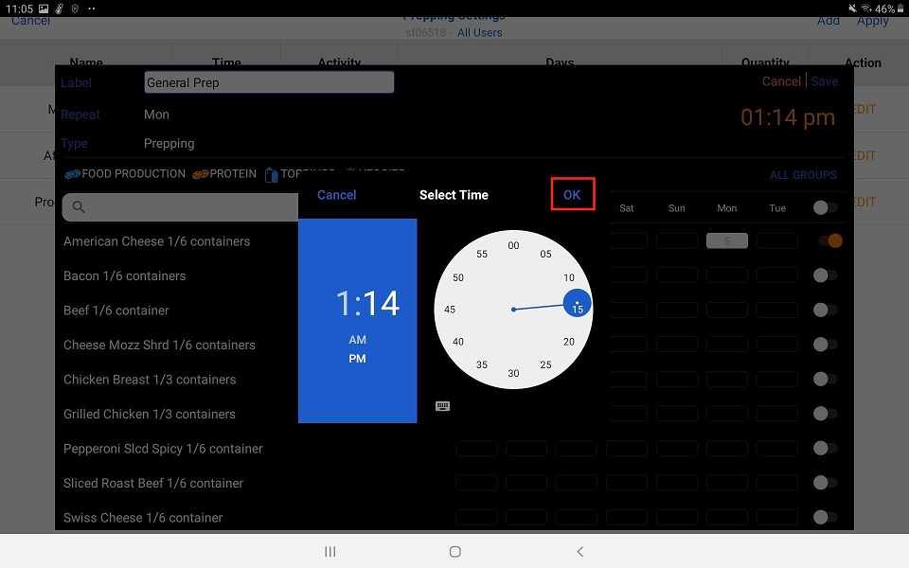Enable Sliced Roast Beef toggle
This screenshot has height=568, width=909.
pyautogui.click(x=825, y=482)
